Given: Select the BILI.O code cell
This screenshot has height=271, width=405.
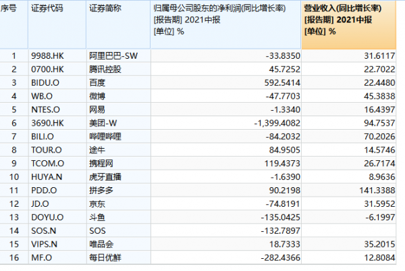Looking at the screenshot, I should (57, 137).
